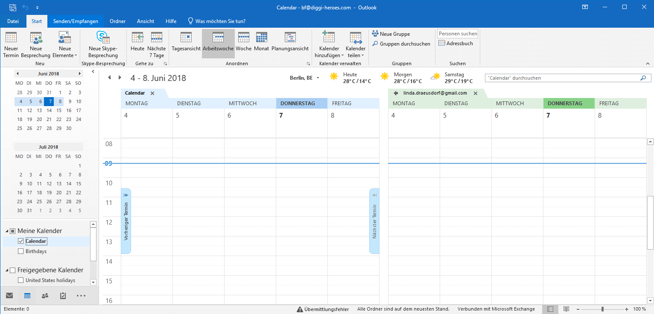Click Vorheriger Termin side button
The height and width of the screenshot is (314, 654).
(126, 221)
